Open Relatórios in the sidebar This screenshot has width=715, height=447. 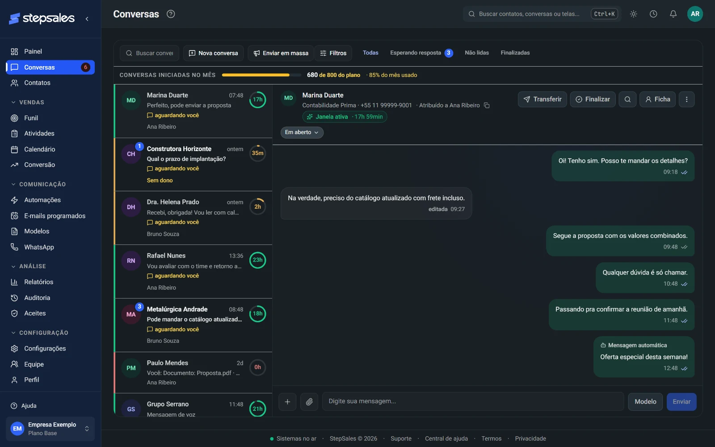50,282
